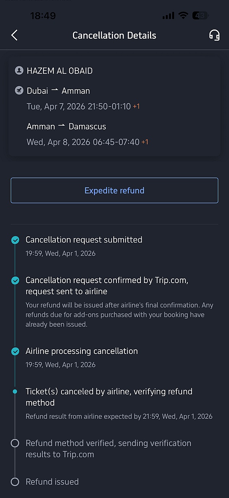Image resolution: width=229 pixels, height=498 pixels.
Task: Tap the Refund issued step label
Action: [52, 482]
